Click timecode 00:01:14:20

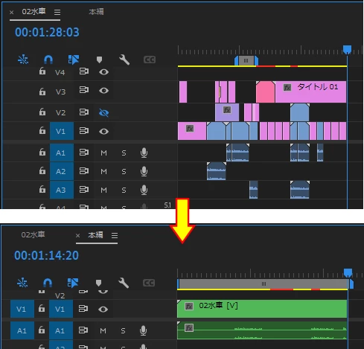[x=46, y=255]
